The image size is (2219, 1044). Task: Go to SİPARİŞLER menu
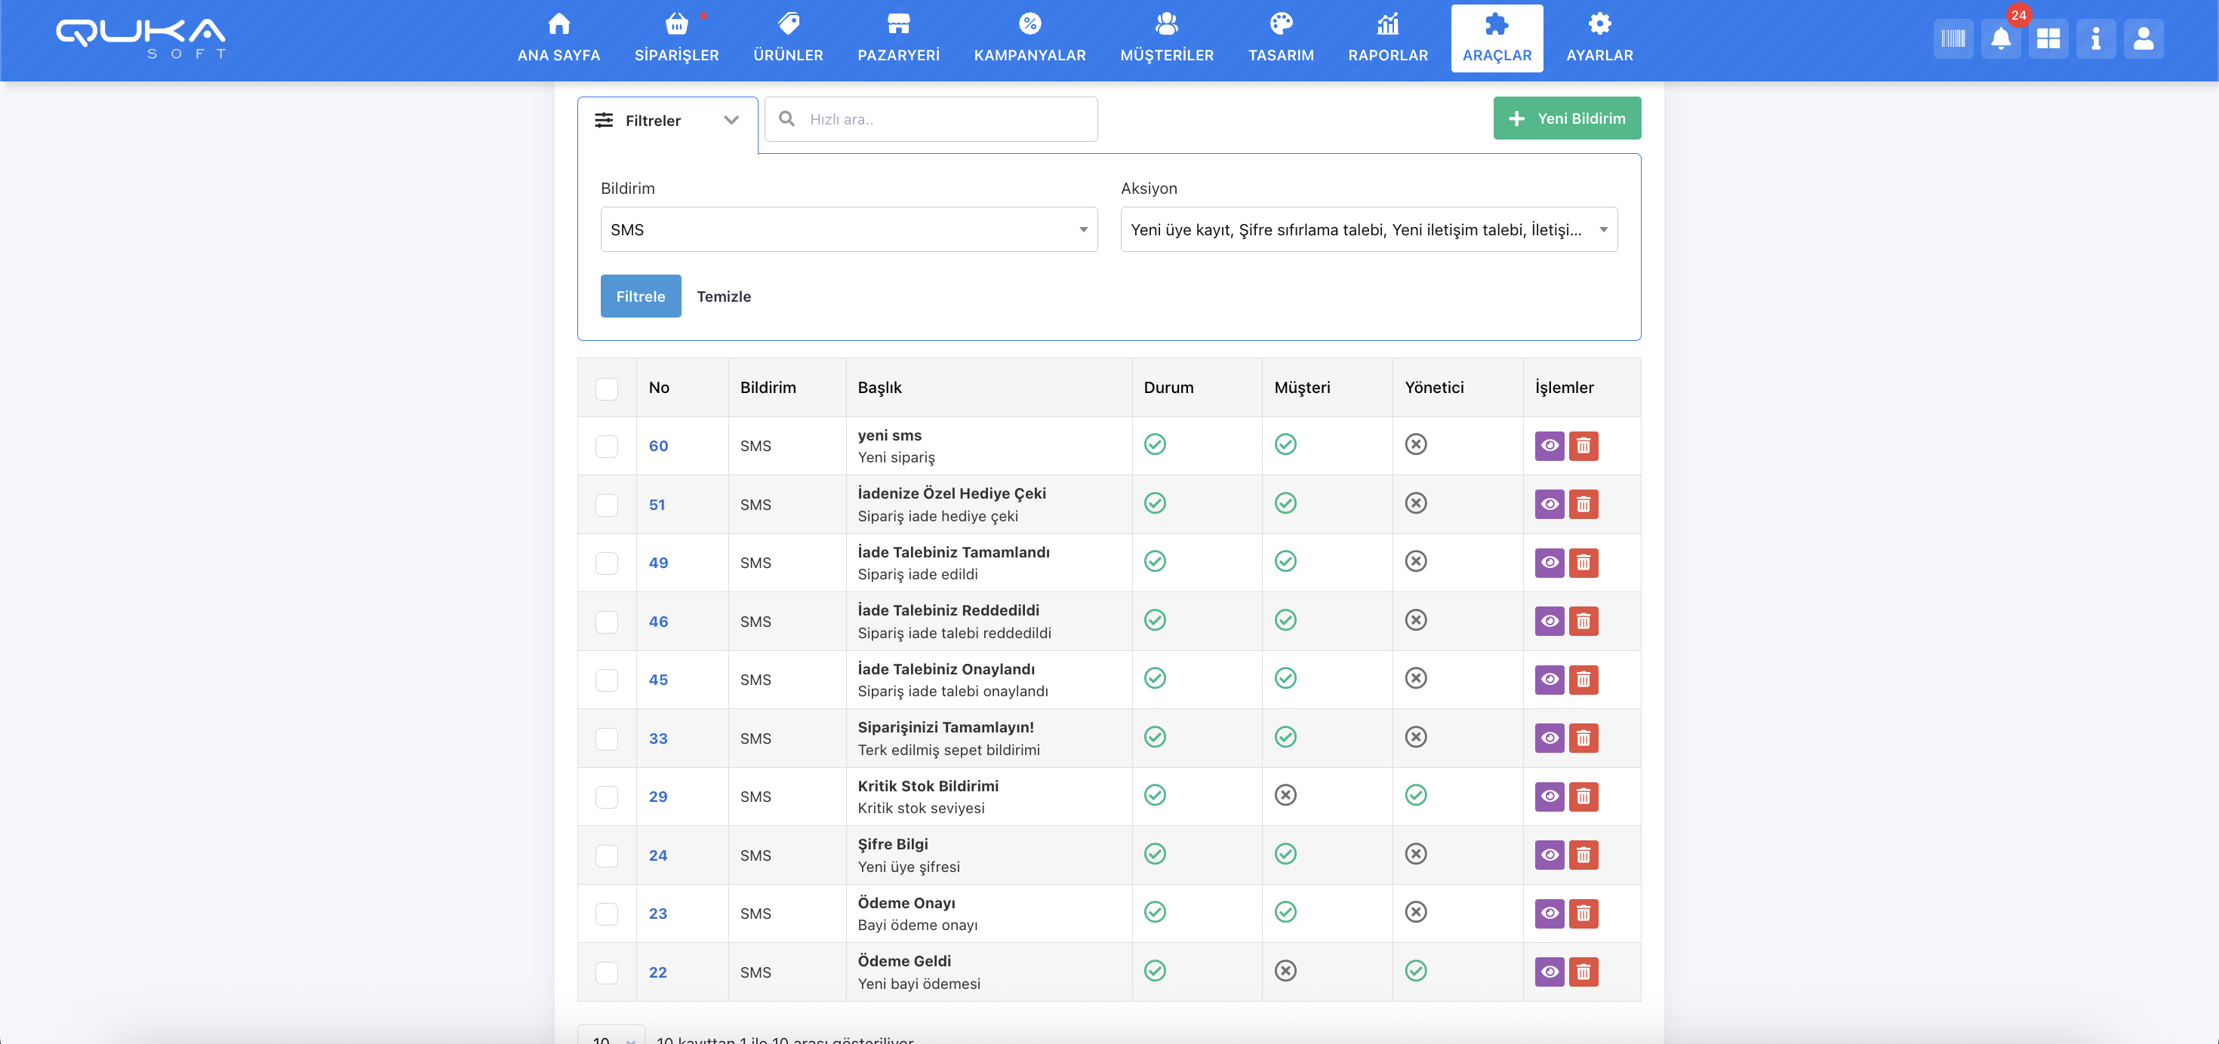point(676,38)
